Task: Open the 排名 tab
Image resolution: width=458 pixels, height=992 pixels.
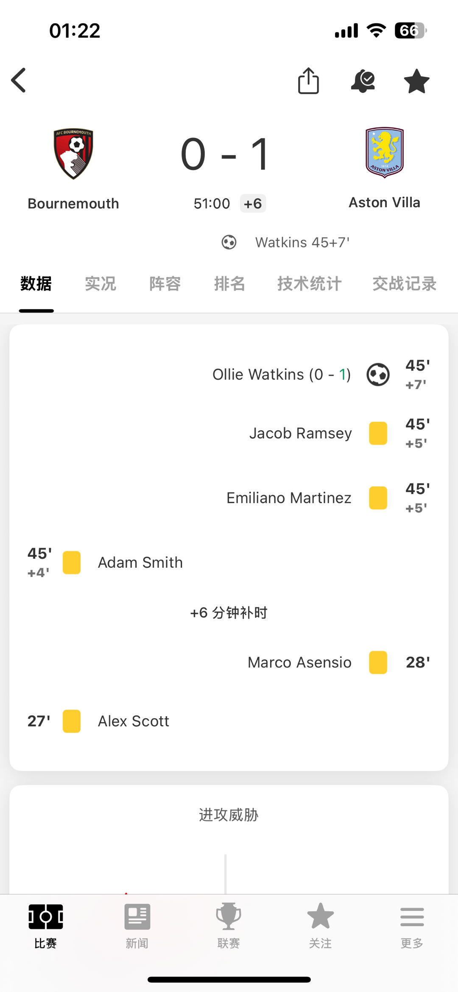Action: click(x=229, y=283)
